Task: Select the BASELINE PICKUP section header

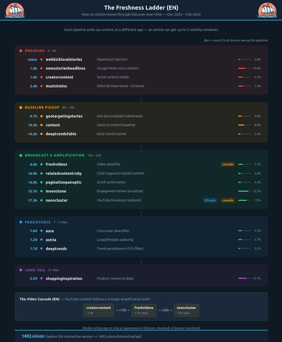Action: click(42, 107)
